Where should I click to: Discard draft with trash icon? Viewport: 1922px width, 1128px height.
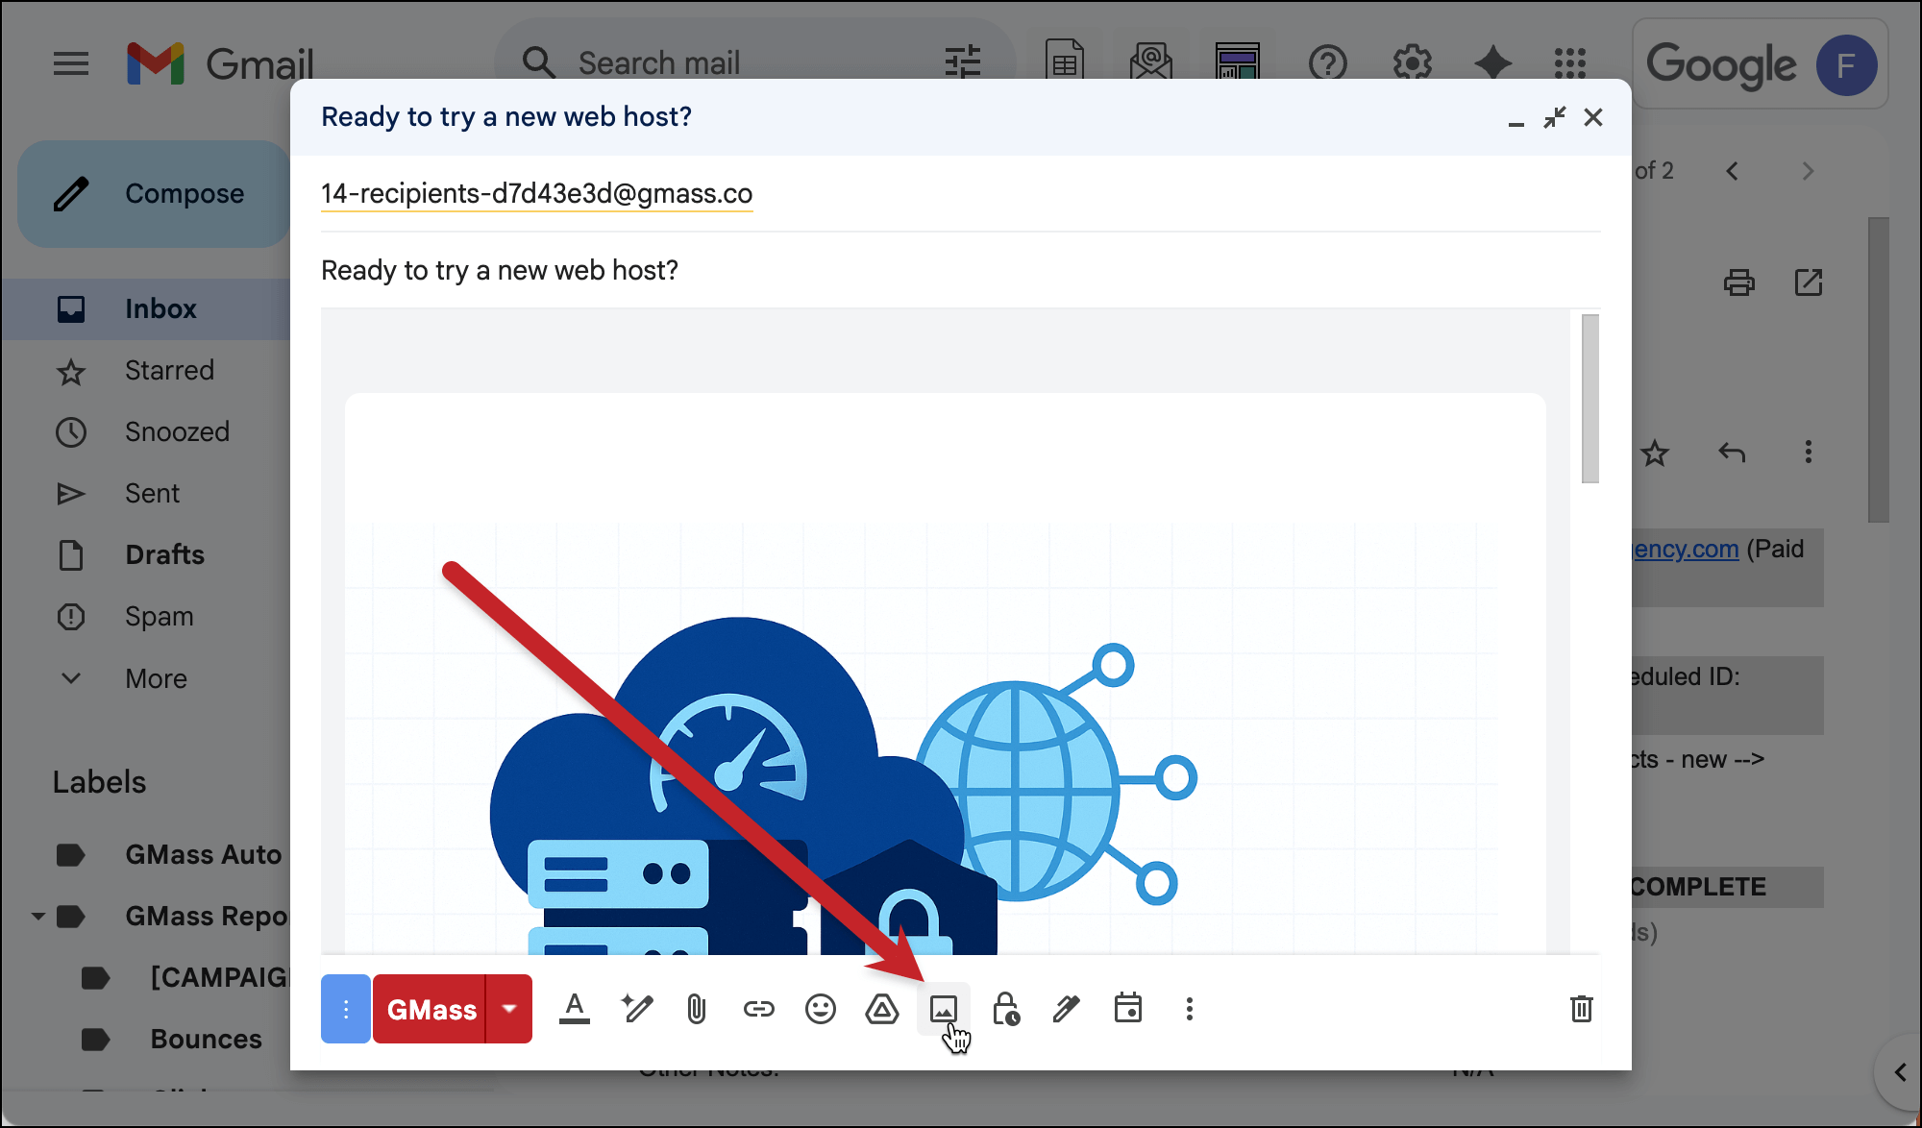(x=1581, y=1009)
